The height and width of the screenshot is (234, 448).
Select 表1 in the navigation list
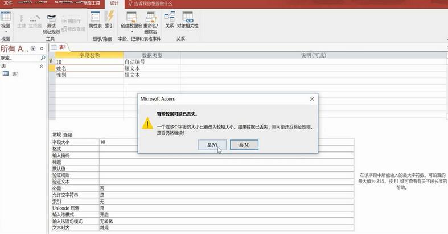[15, 75]
